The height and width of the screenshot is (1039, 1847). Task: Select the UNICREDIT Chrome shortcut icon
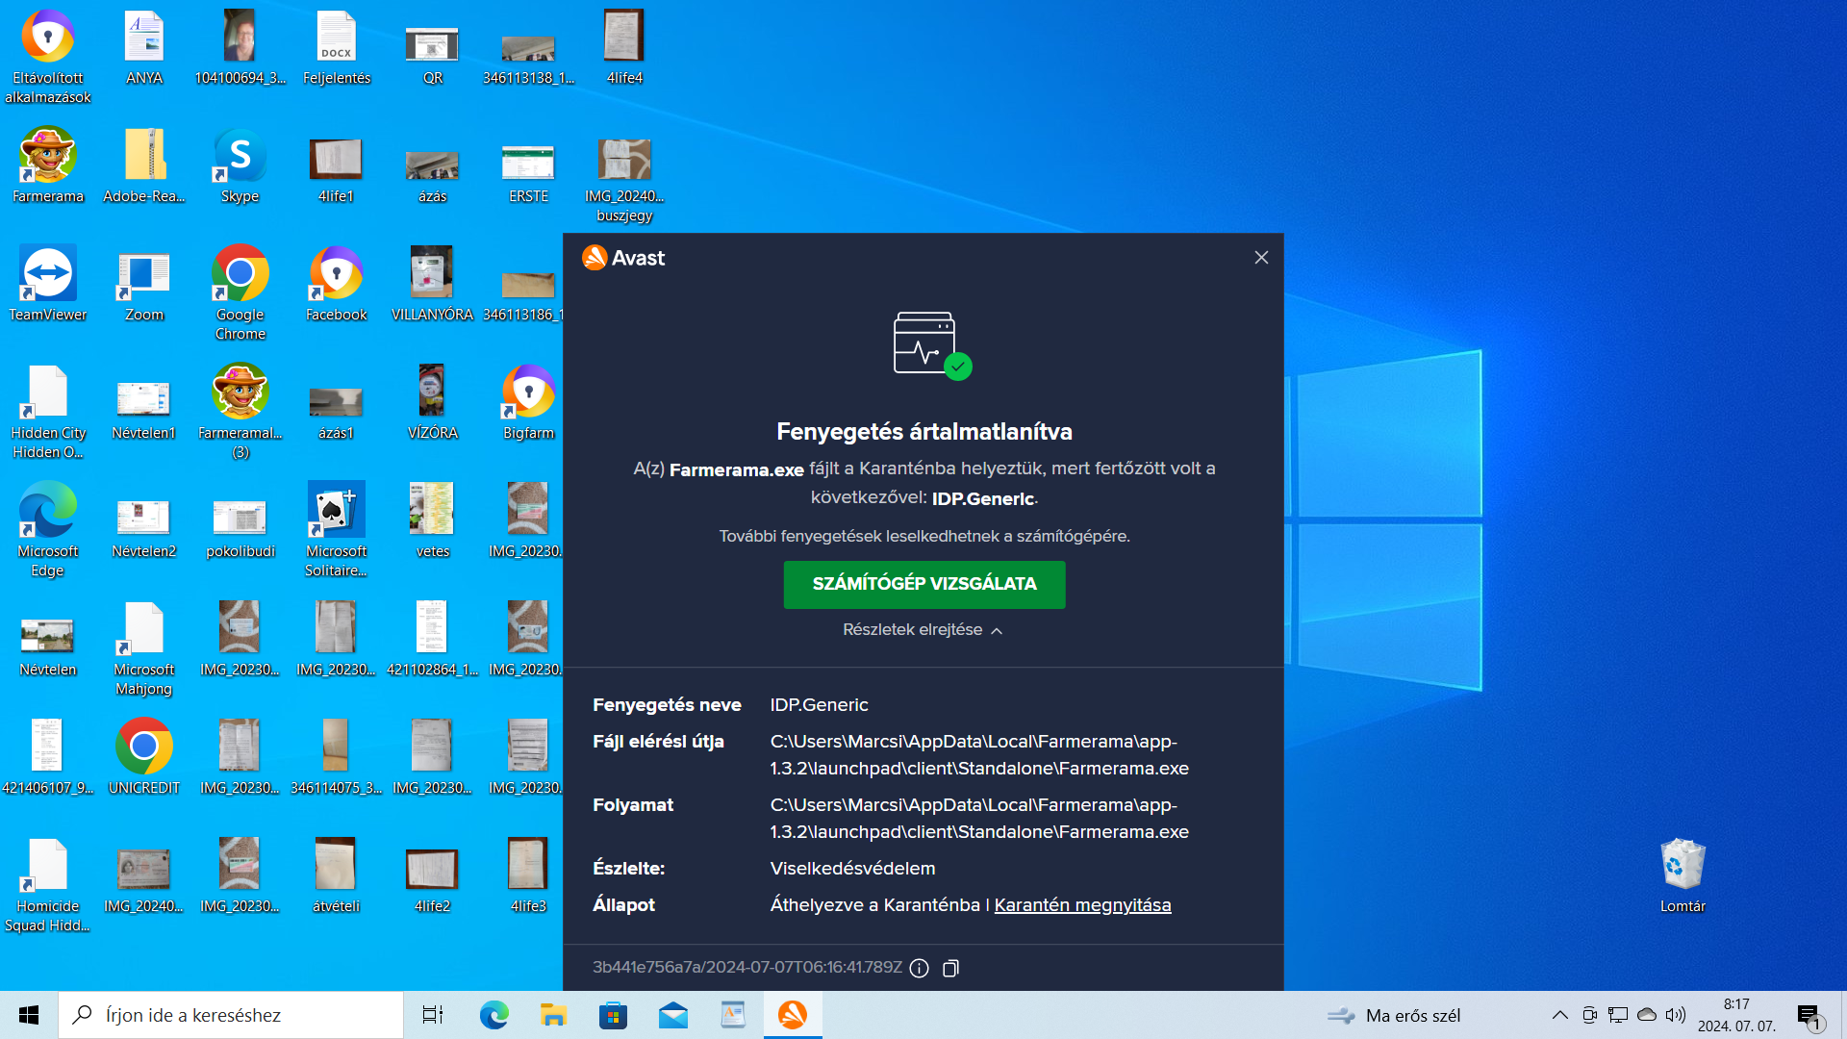(x=144, y=757)
